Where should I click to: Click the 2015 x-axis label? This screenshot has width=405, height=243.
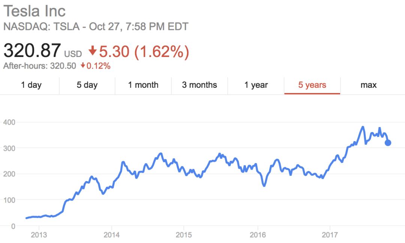(184, 235)
